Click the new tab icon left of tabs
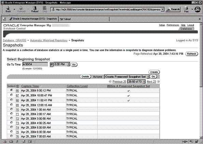203x144 pixels. tap(4, 19)
